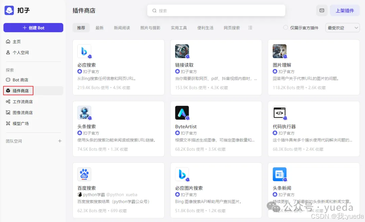Viewport: 365px width, 222px height.
Task: Click the Coze logo icon
Action: click(9, 10)
